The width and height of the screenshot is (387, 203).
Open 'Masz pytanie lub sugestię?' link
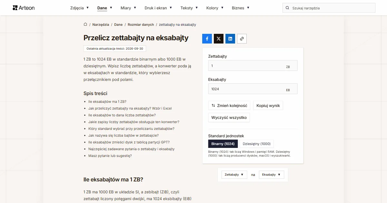[x=110, y=156]
